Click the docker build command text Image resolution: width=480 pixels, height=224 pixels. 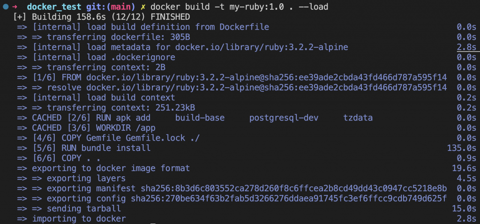[240, 7]
